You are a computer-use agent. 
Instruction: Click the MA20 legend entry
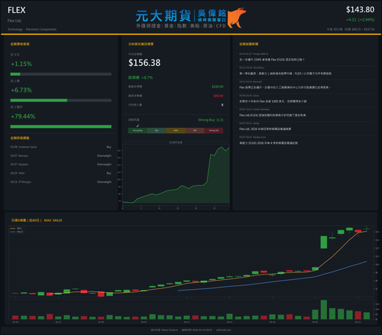click(x=17, y=232)
